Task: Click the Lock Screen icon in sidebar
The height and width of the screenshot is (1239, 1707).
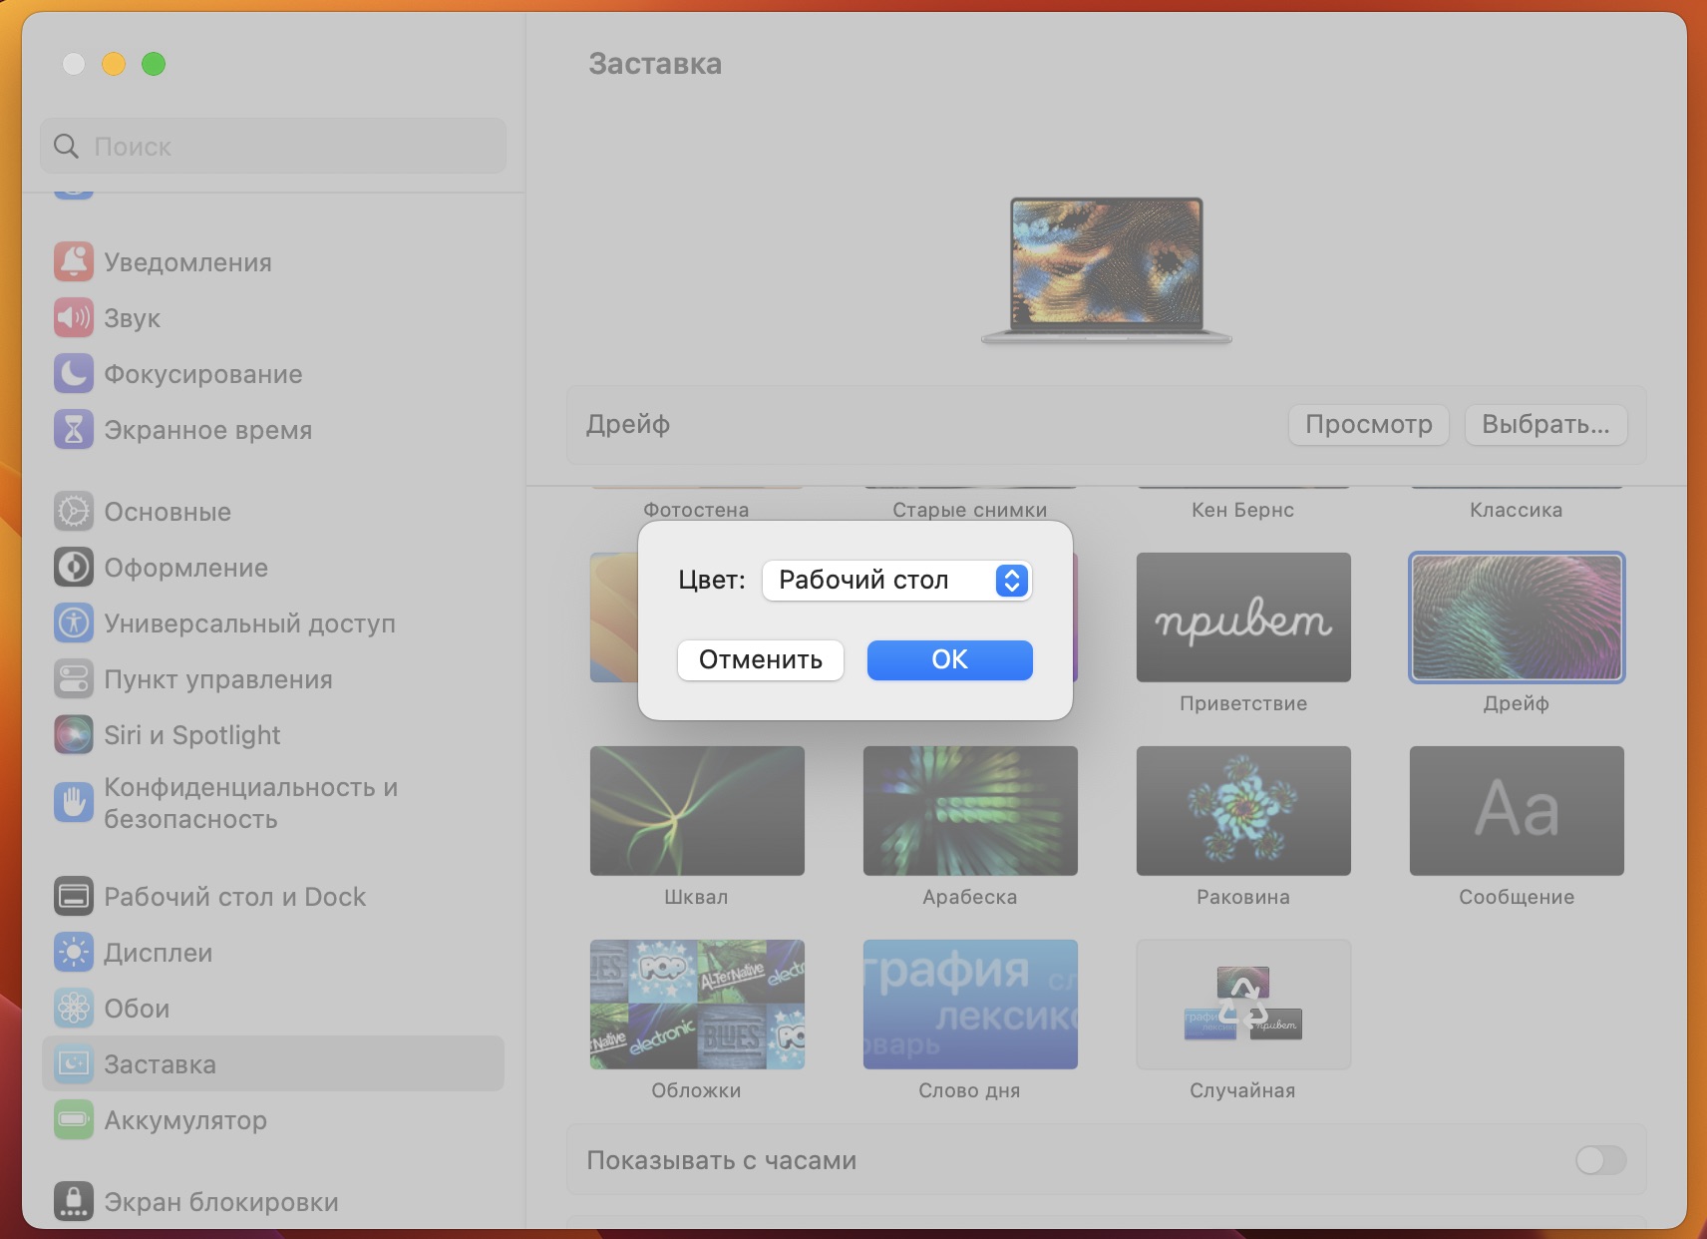Action: click(74, 1201)
